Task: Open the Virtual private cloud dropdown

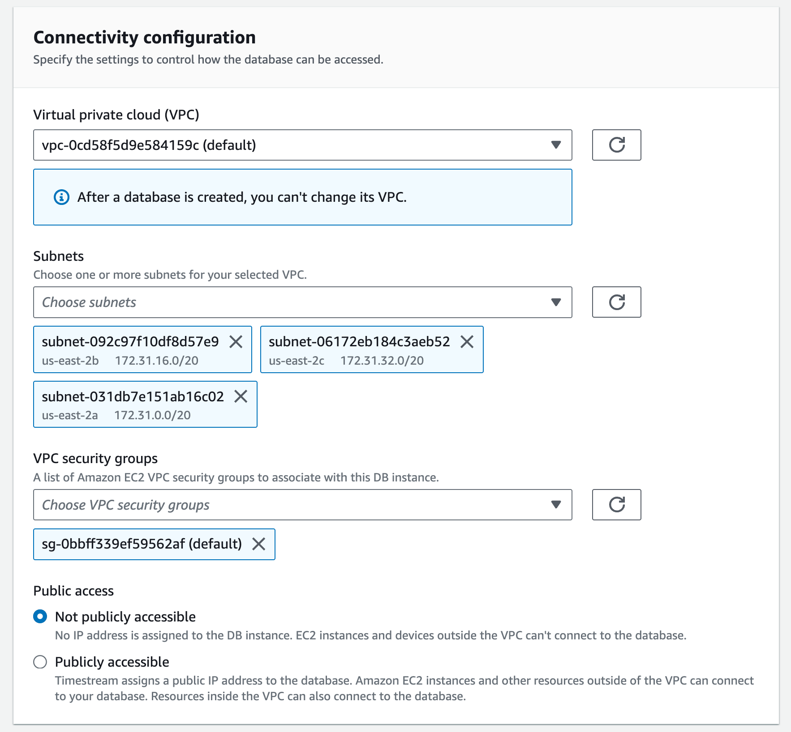Action: click(x=302, y=145)
